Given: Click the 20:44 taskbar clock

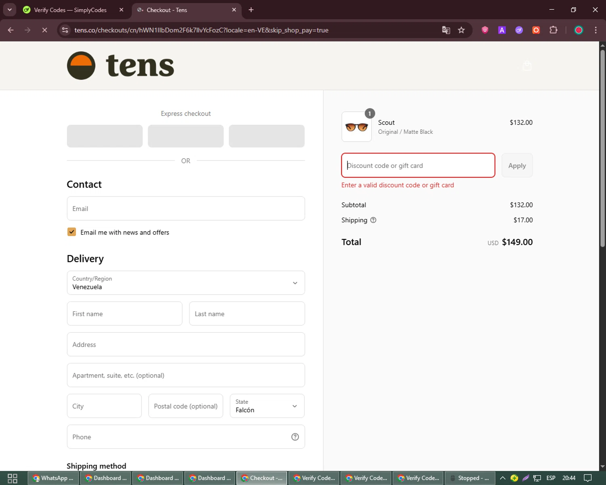Looking at the screenshot, I should (569, 478).
